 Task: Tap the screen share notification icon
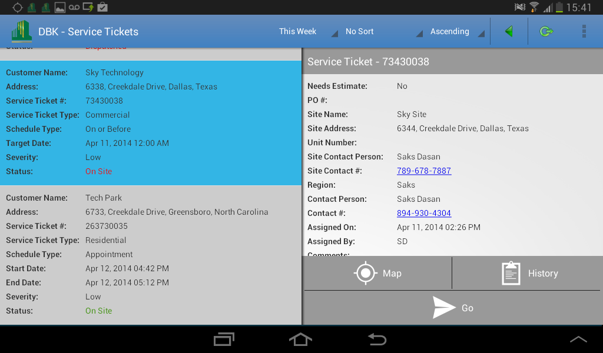click(88, 7)
